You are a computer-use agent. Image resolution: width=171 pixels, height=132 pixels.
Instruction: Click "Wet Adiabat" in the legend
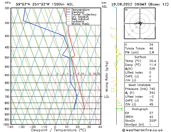[80, 19]
